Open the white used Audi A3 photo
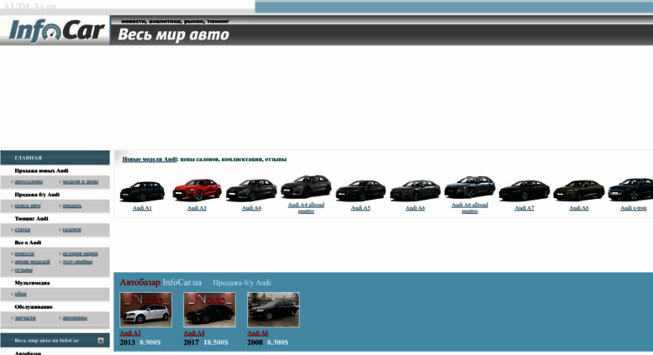 tap(145, 310)
